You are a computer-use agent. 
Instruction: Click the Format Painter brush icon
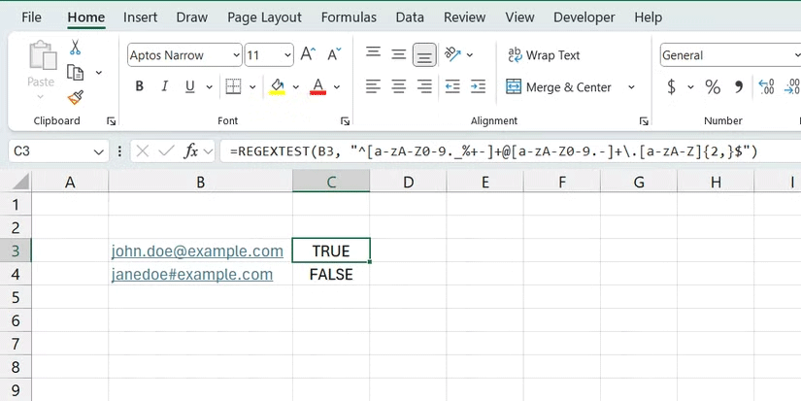pyautogui.click(x=76, y=96)
